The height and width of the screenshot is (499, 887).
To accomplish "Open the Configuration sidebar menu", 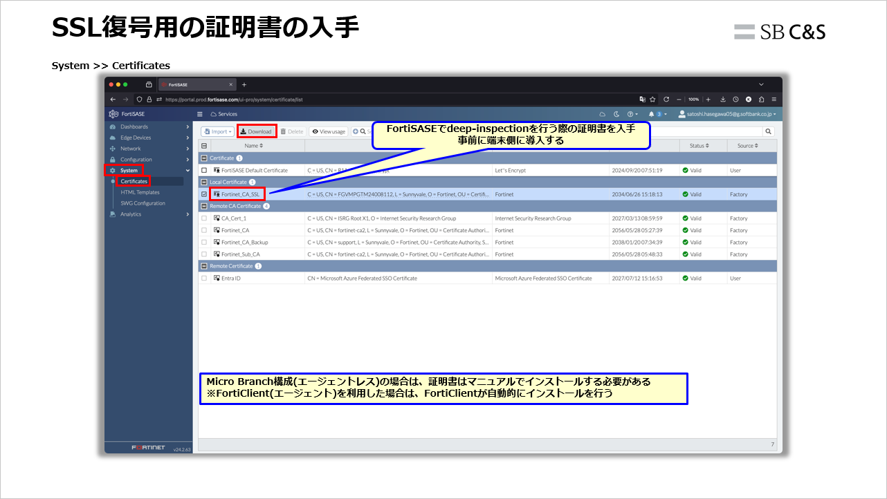I will 149,160.
